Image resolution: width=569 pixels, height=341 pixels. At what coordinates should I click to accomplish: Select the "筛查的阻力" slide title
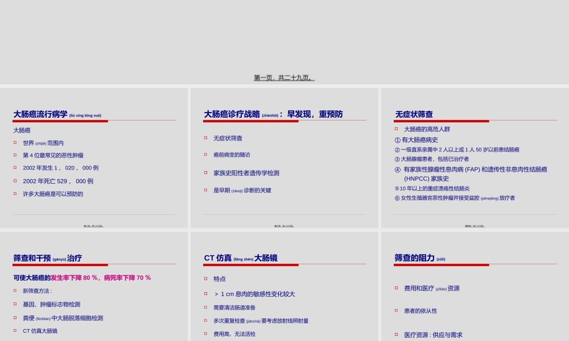[x=414, y=258]
